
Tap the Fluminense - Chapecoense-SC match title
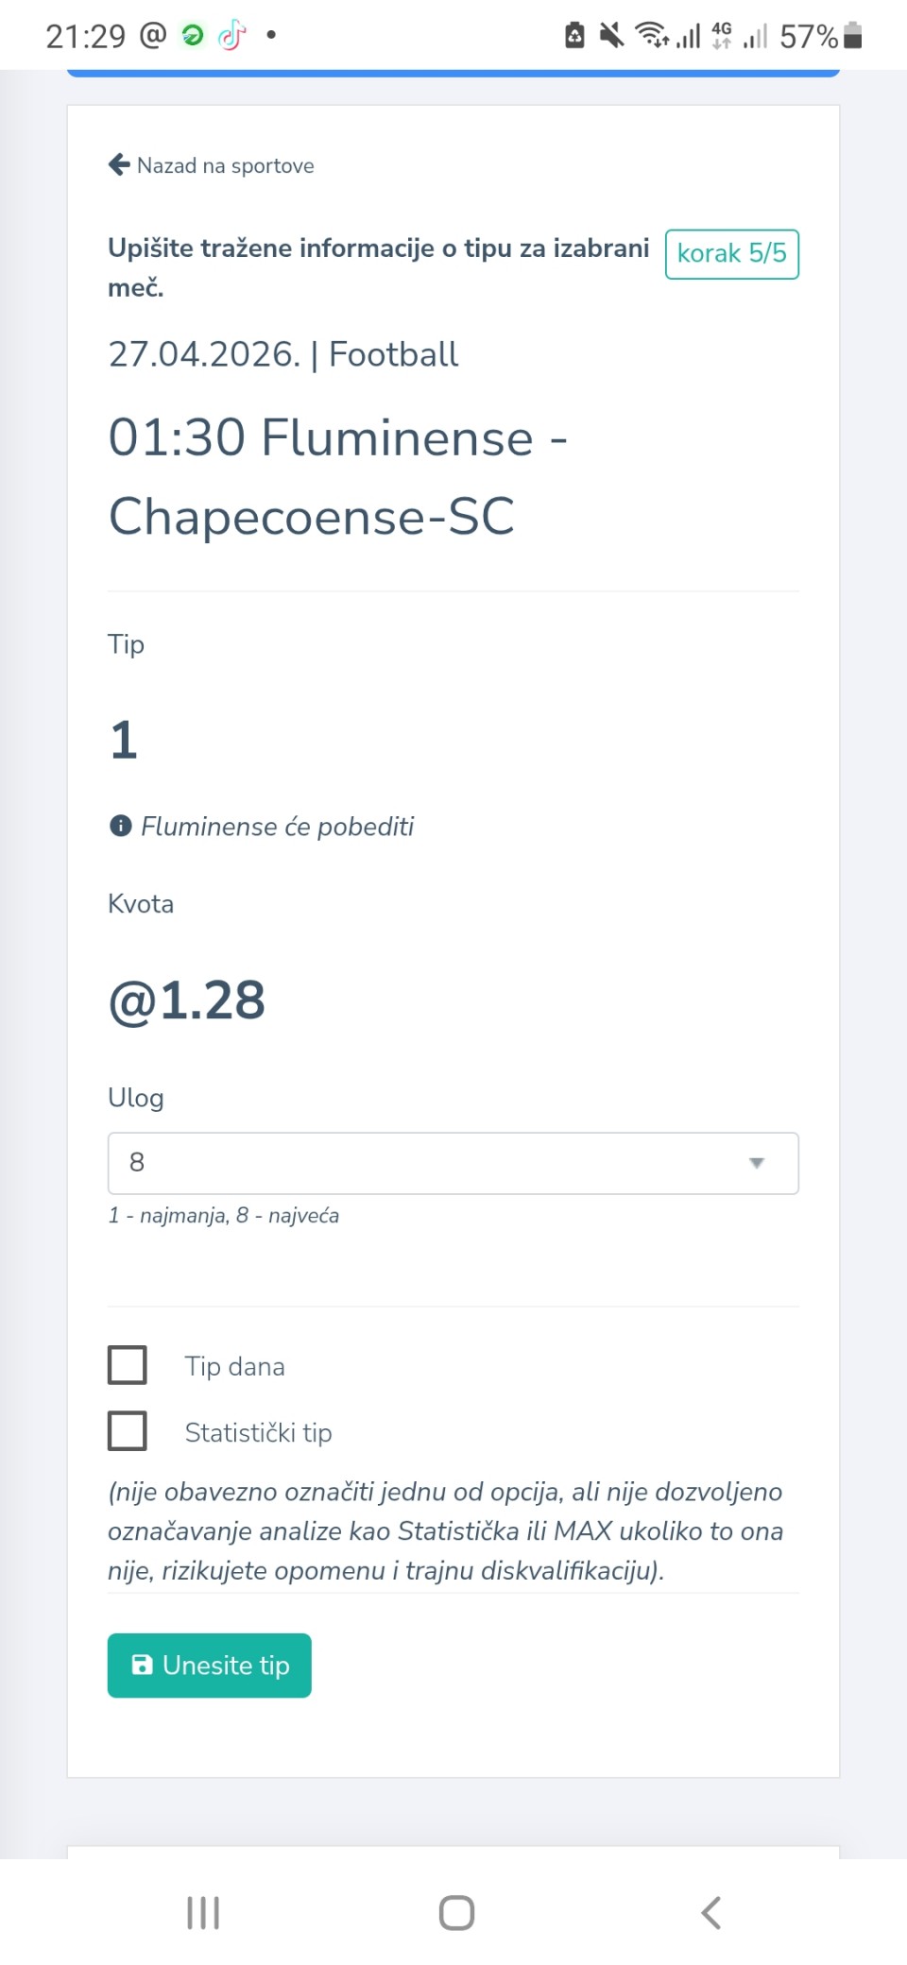pos(336,477)
